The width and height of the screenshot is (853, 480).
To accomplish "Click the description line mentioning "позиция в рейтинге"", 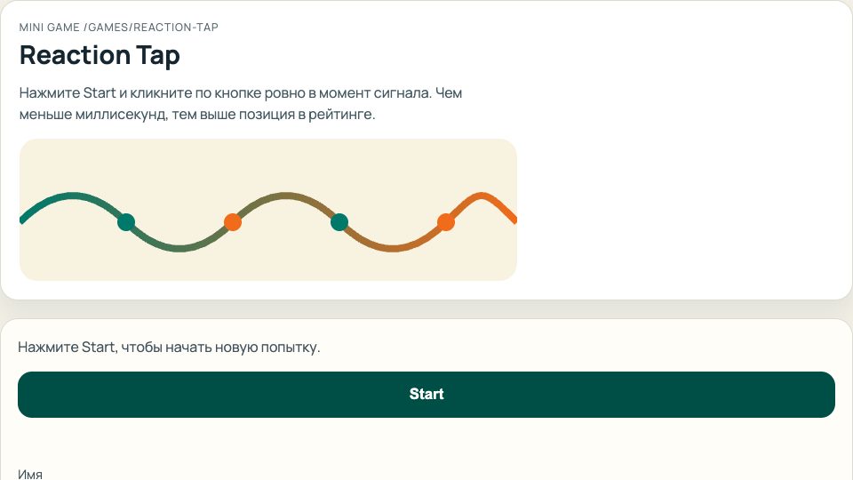I will point(197,116).
